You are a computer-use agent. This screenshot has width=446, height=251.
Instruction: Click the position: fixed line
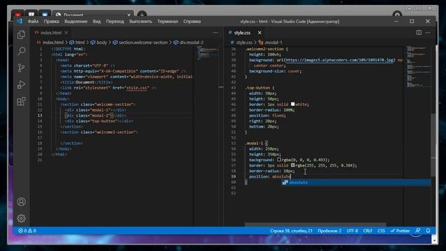coord(268,116)
